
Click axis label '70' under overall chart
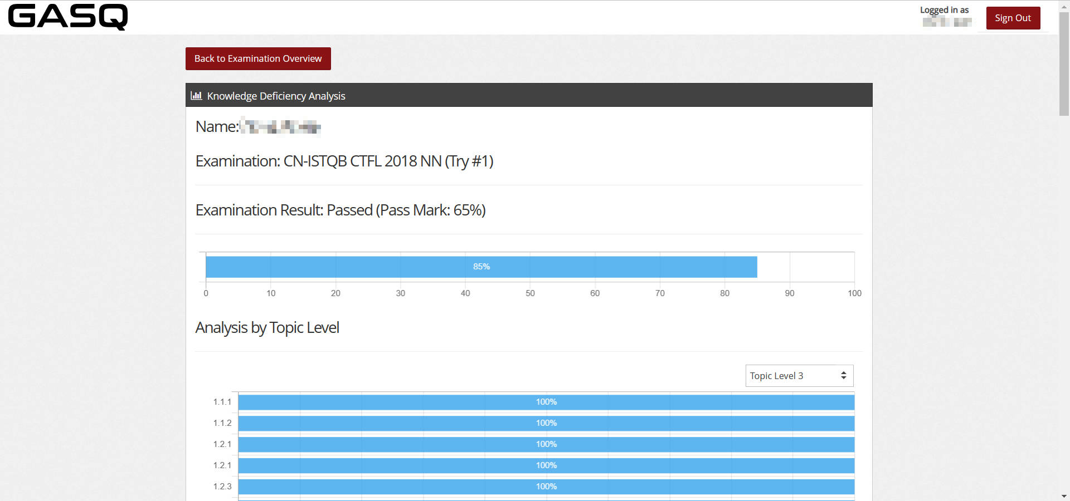point(660,293)
